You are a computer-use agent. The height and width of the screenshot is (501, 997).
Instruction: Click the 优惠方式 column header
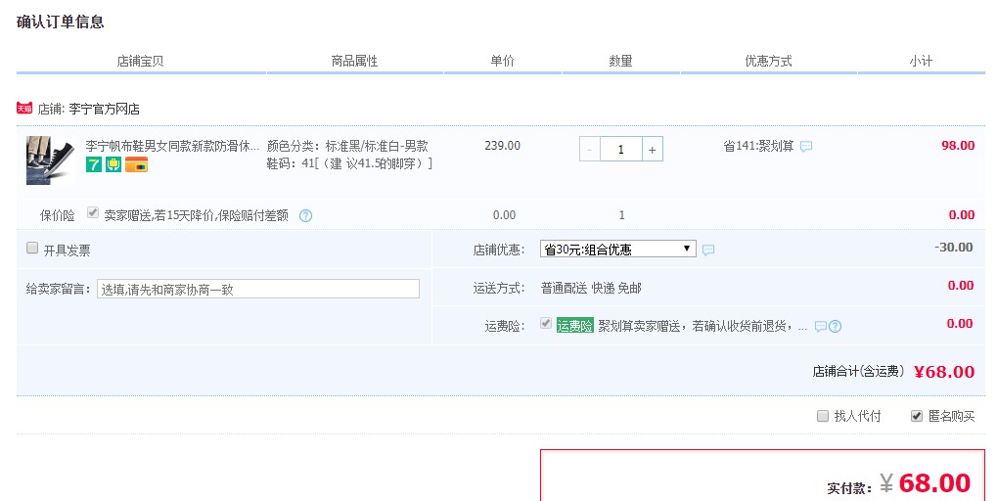coord(769,61)
